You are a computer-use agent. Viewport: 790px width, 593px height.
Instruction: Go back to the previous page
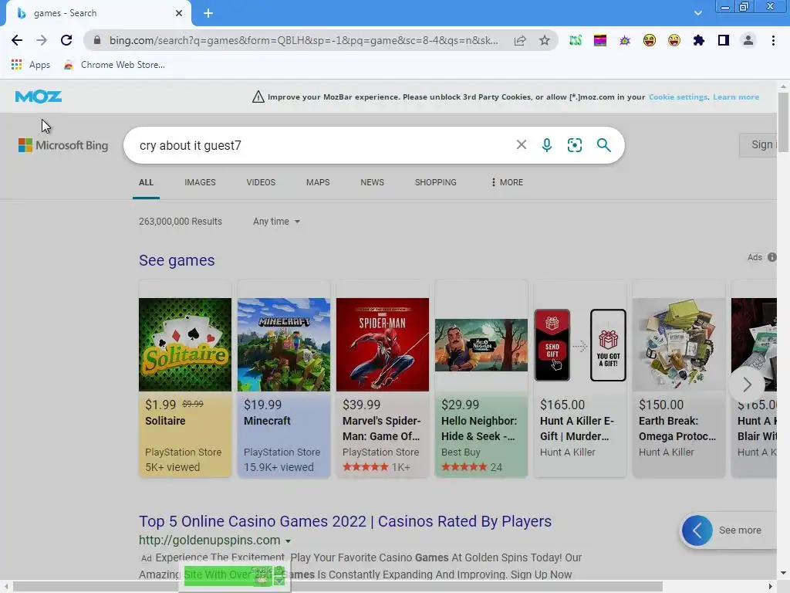[x=17, y=40]
